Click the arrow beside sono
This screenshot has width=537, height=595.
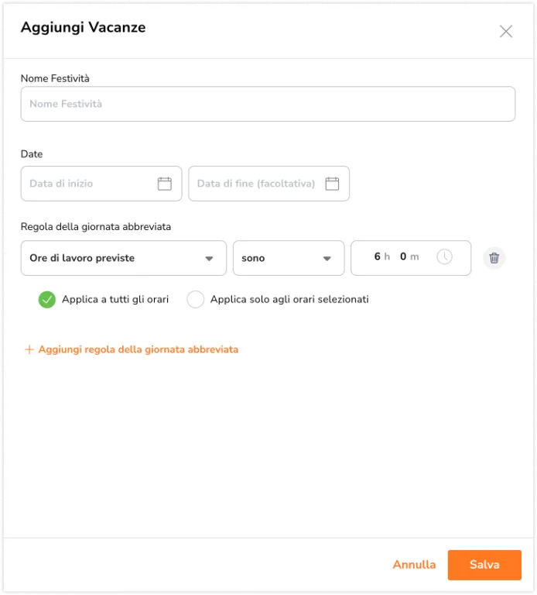327,259
